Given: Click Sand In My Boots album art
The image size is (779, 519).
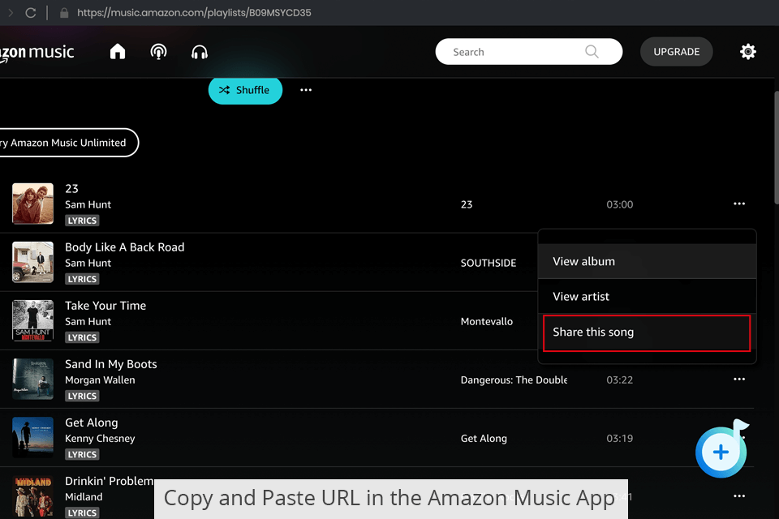Looking at the screenshot, I should 32,379.
